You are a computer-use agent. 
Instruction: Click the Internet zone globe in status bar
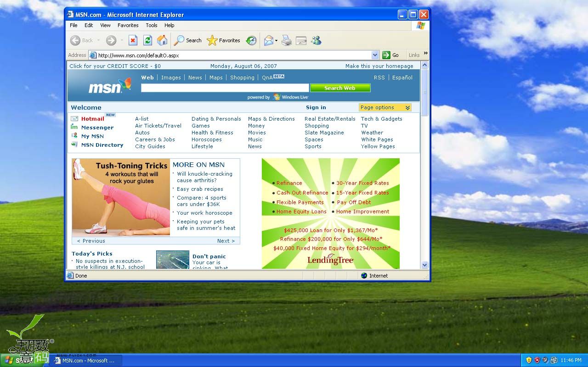364,276
